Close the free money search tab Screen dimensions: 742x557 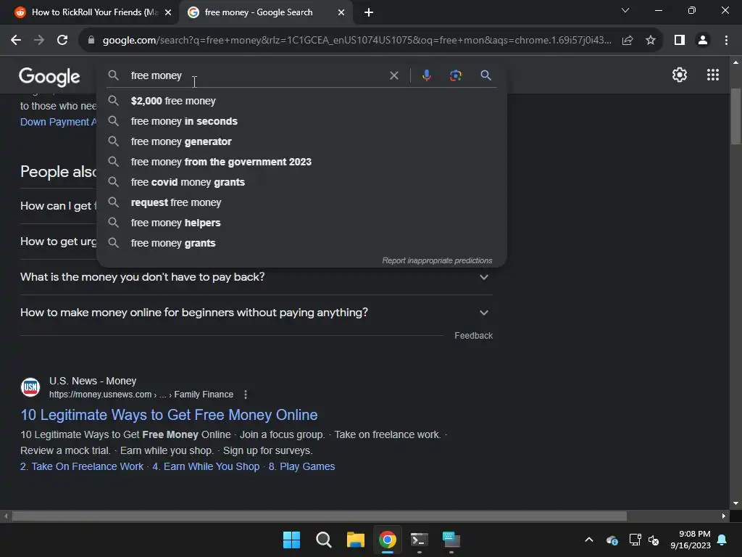tap(341, 13)
